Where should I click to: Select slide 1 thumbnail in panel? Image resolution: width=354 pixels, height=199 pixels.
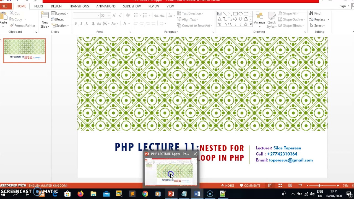pyautogui.click(x=24, y=51)
